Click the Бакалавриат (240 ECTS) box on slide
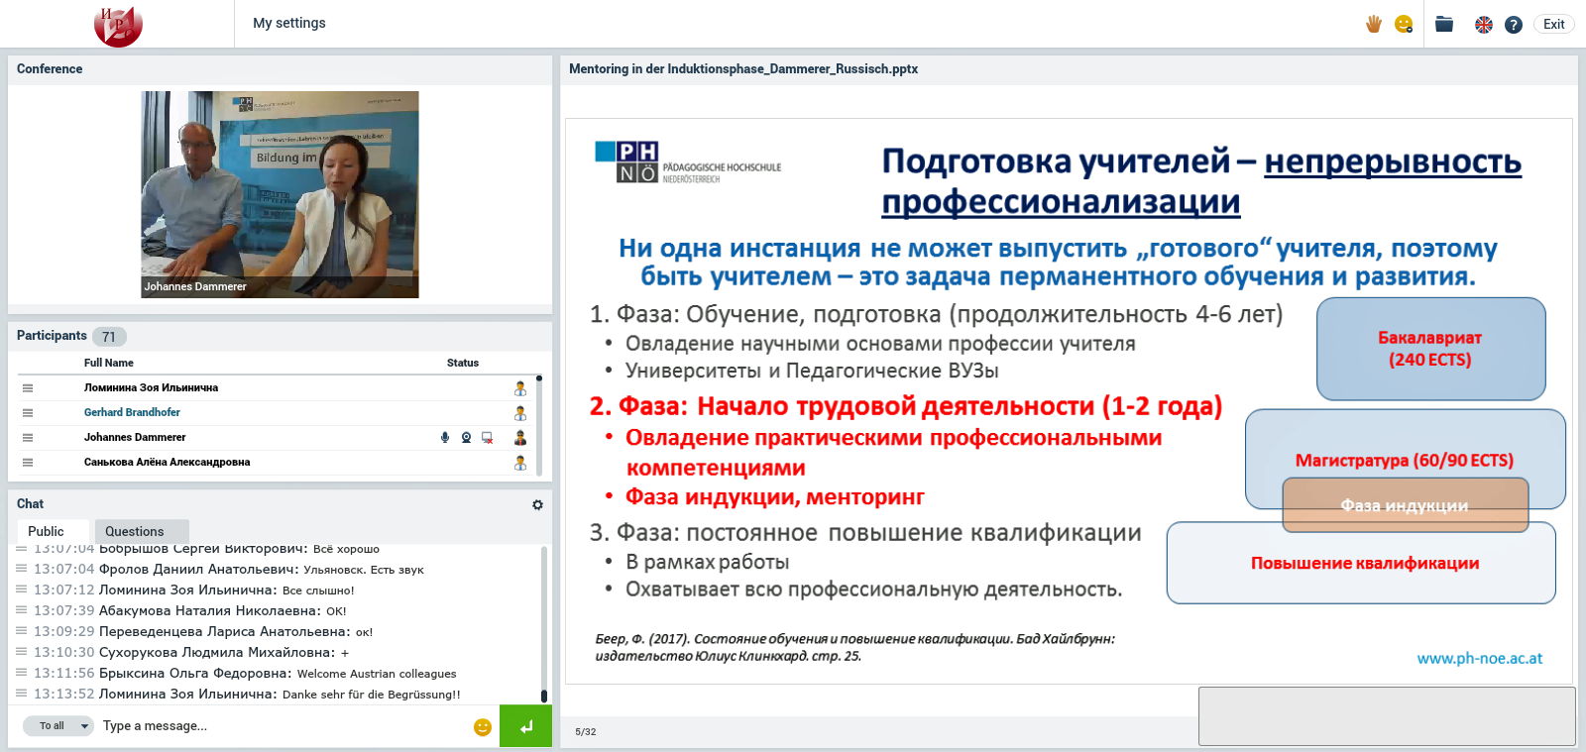Viewport: 1586px width, 752px height. [x=1430, y=349]
